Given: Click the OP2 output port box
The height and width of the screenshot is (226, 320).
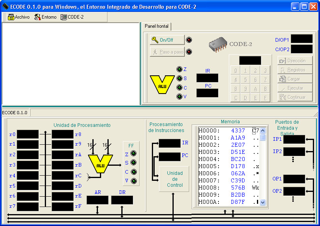Looking at the screenshot, I should point(294,191).
